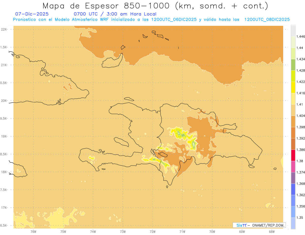Select the 1.434 scale label
The height and width of the screenshot is (235, 305).
click(x=301, y=59)
